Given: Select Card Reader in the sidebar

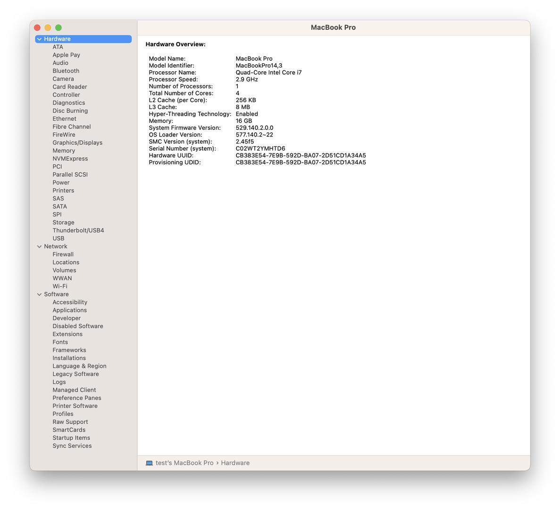Looking at the screenshot, I should [70, 87].
